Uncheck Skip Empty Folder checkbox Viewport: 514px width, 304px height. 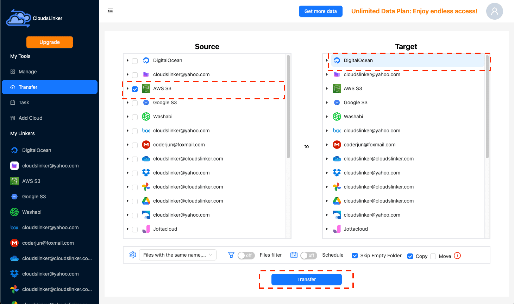(355, 256)
